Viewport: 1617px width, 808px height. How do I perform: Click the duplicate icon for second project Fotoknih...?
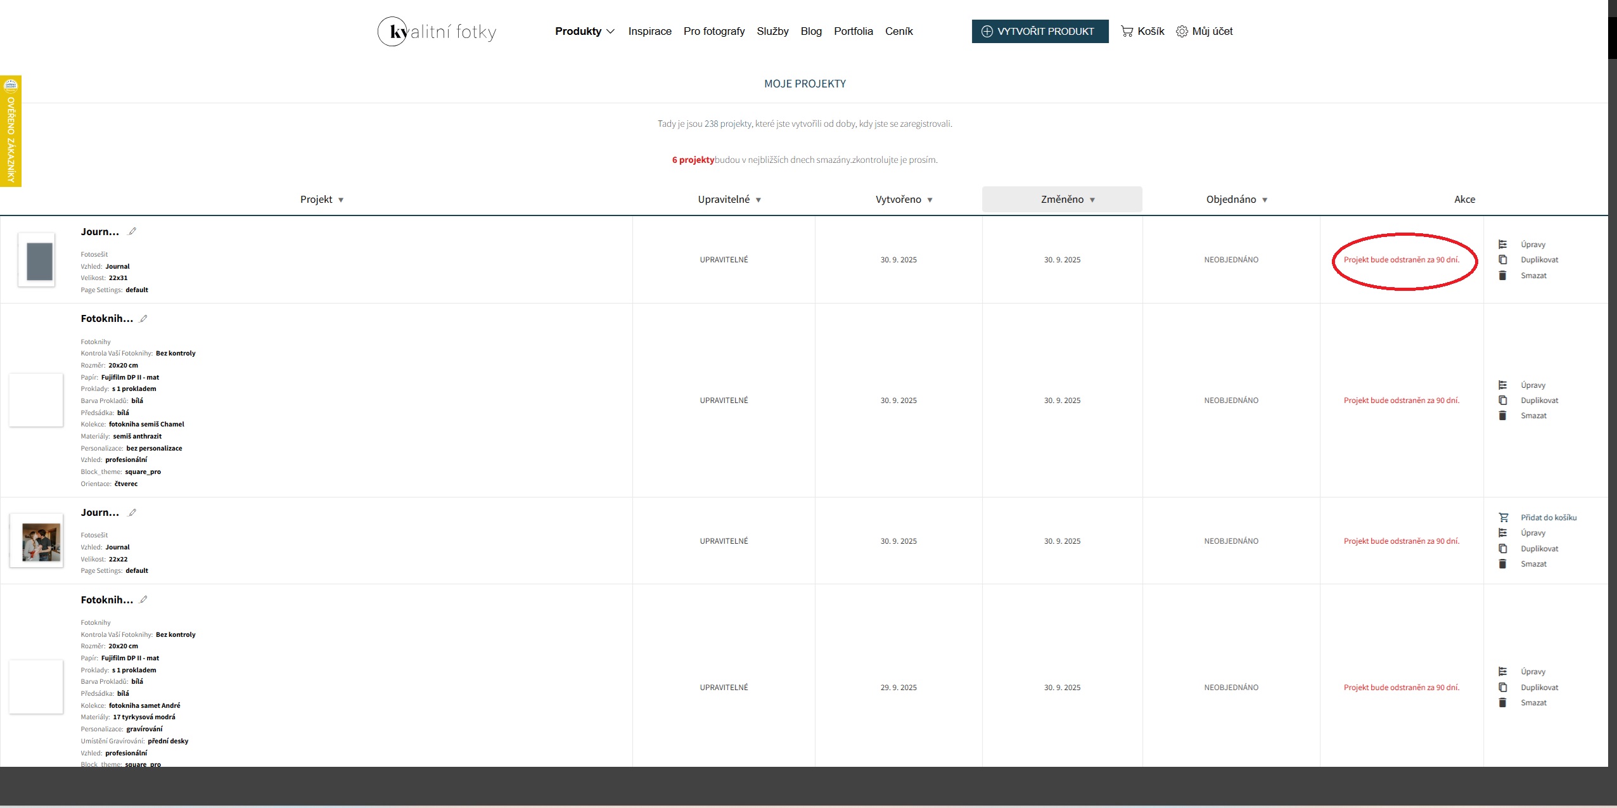click(1502, 400)
